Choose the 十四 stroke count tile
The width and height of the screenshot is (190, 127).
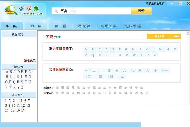pyautogui.click(x=110, y=76)
